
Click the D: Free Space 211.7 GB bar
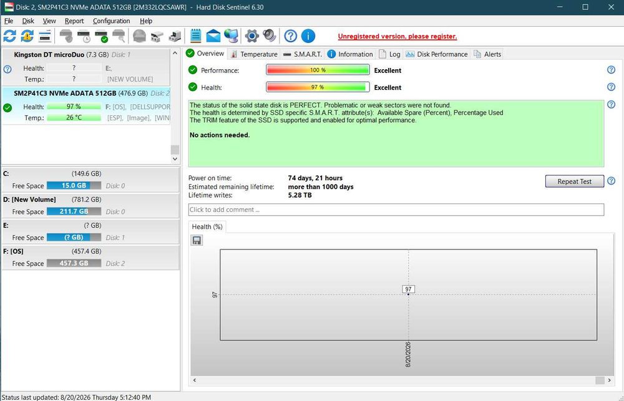[74, 211]
